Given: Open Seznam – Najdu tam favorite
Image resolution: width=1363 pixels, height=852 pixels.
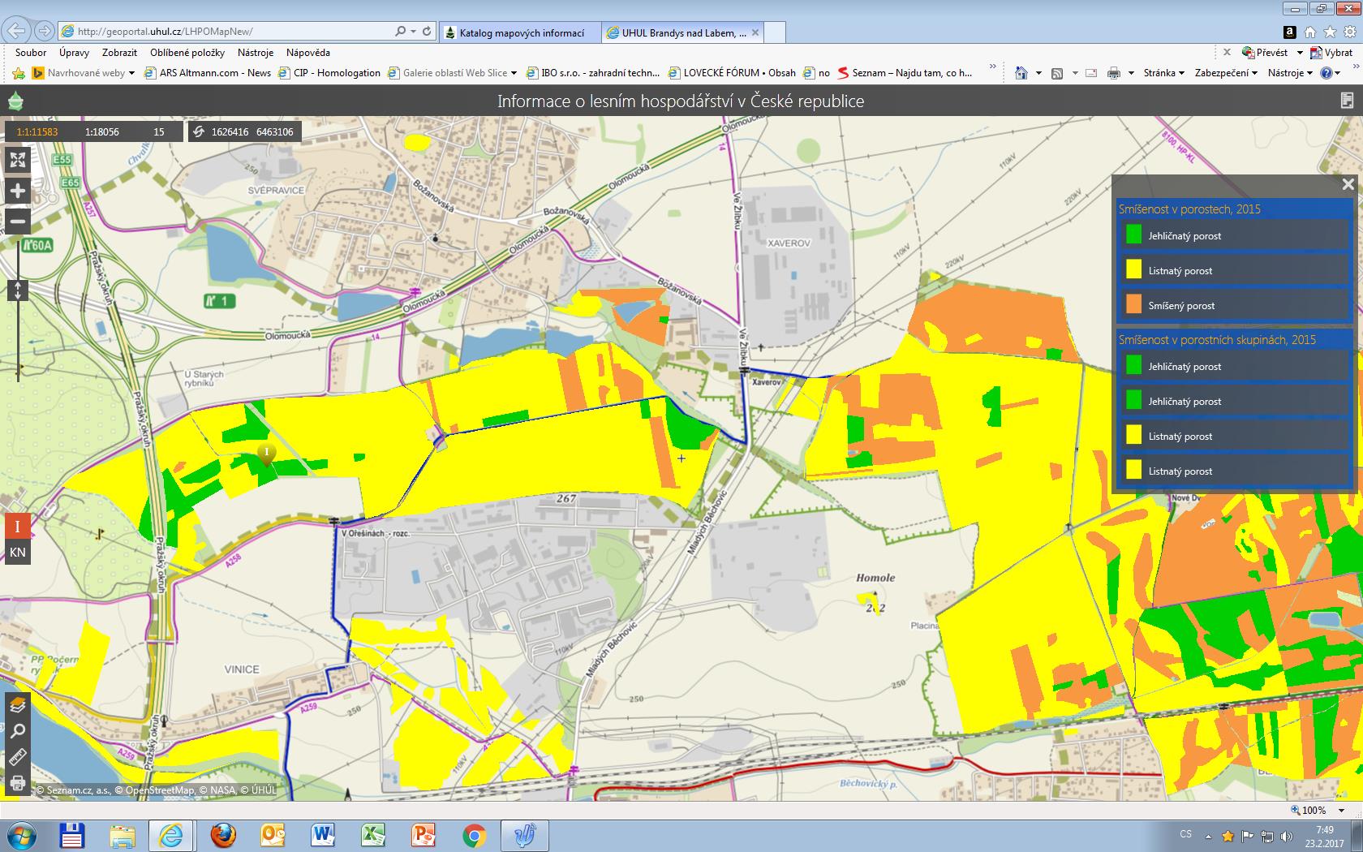Looking at the screenshot, I should click(x=905, y=72).
